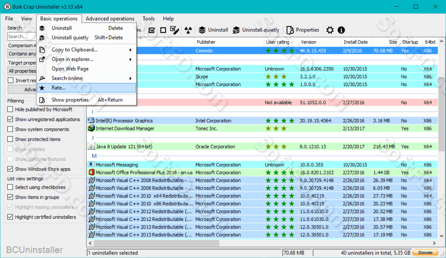Image resolution: width=446 pixels, height=258 pixels.
Task: Click the '1 uninstallers selected' status text
Action: [113, 253]
